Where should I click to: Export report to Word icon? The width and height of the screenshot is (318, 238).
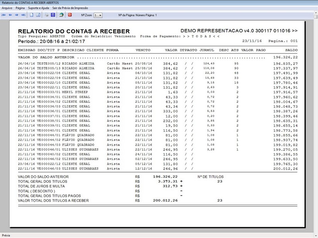(x=53, y=15)
